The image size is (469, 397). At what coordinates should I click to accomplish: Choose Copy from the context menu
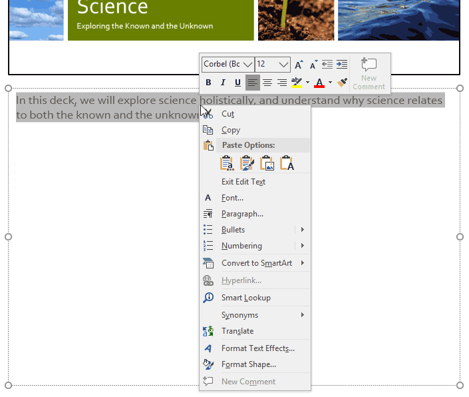(231, 130)
